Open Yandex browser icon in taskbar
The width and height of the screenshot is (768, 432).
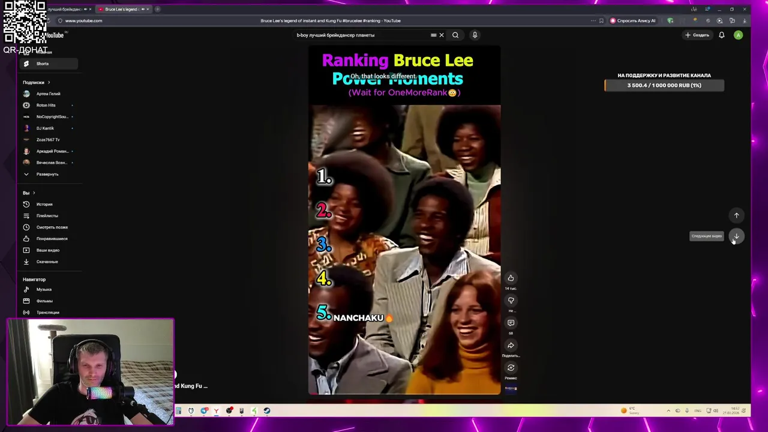(x=216, y=411)
